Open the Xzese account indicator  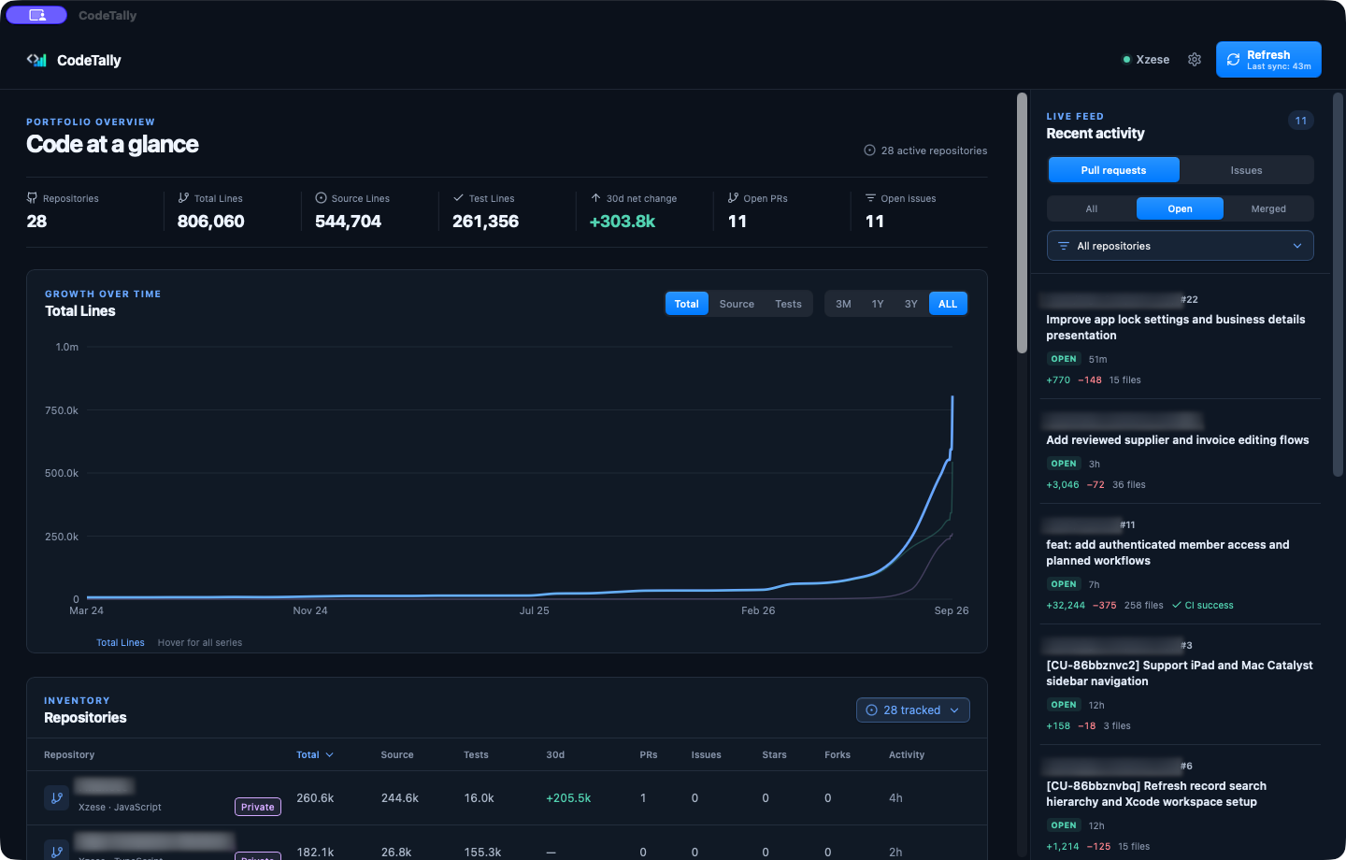click(1146, 60)
